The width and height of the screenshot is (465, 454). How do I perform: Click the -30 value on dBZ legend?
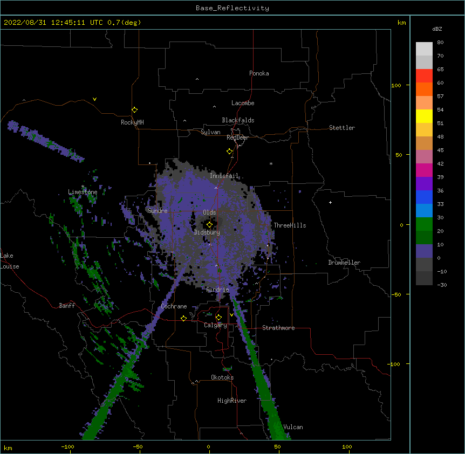[x=442, y=285]
